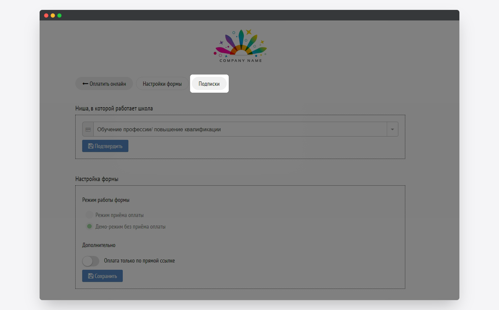Click the colorful company logo

point(241,46)
